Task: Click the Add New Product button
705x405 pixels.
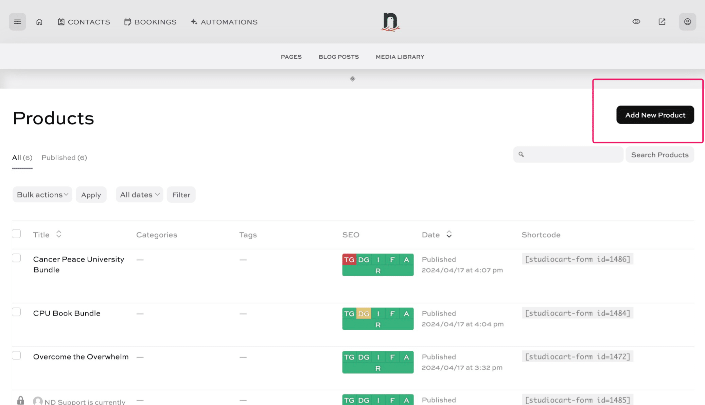Action: click(655, 115)
